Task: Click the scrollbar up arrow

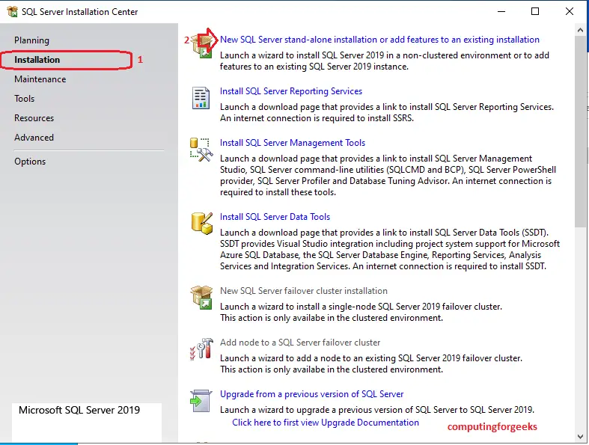Action: click(x=580, y=30)
